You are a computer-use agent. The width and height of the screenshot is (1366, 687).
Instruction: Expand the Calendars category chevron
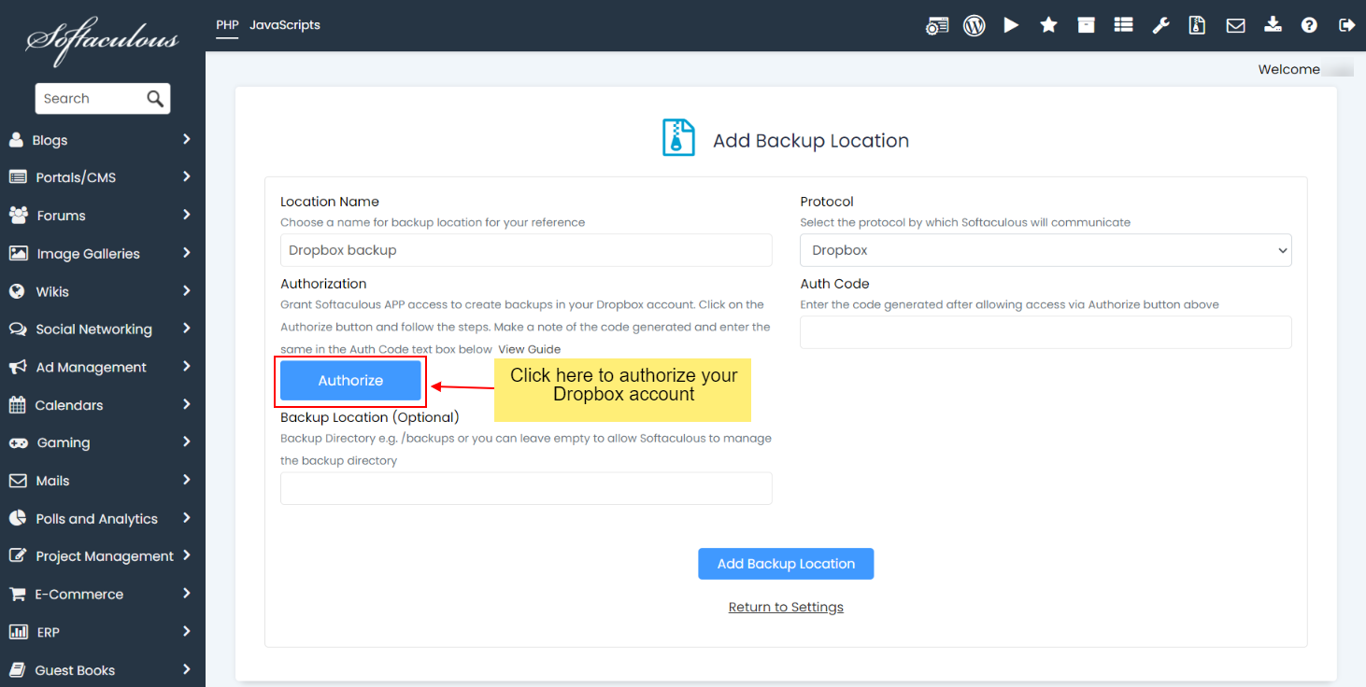[187, 404]
